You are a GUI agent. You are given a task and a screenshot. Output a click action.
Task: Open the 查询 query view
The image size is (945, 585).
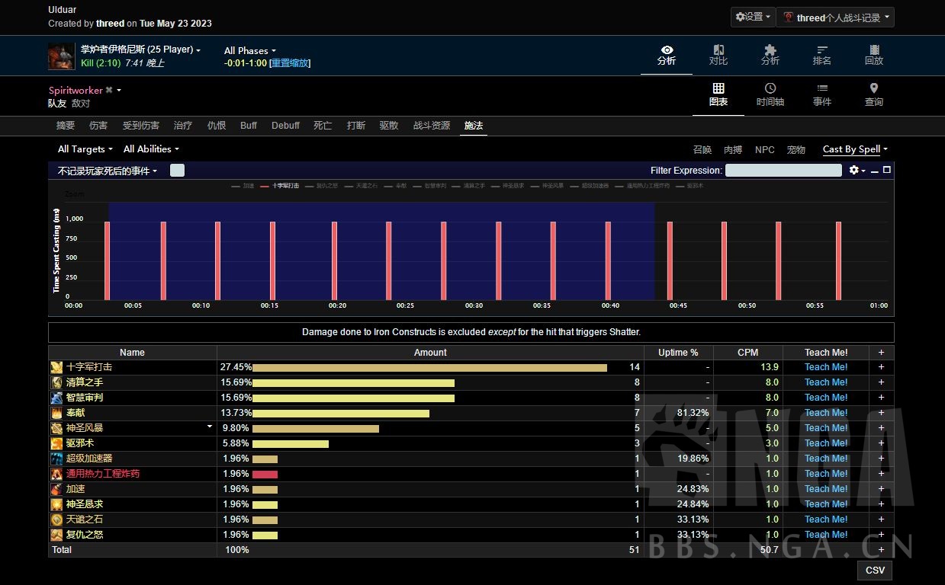pos(874,95)
